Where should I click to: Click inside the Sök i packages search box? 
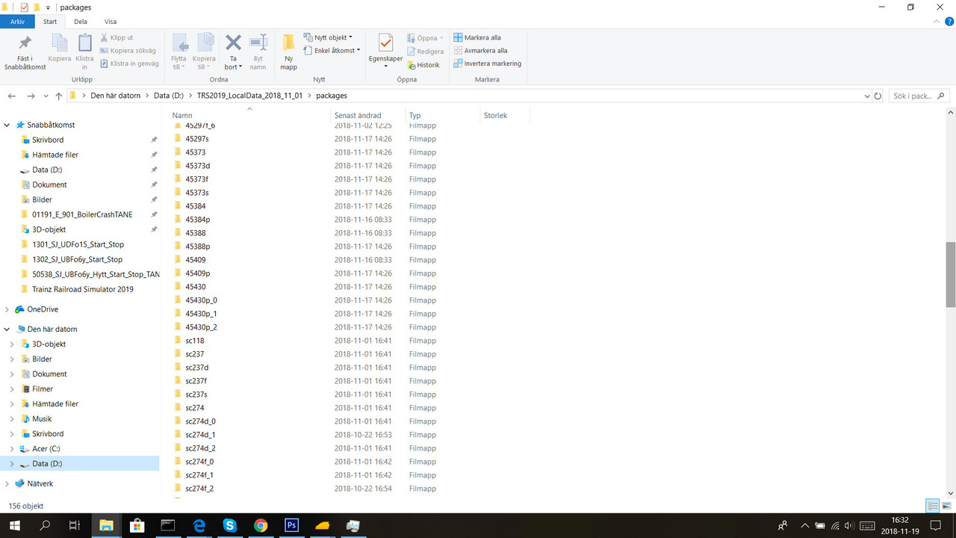point(913,95)
